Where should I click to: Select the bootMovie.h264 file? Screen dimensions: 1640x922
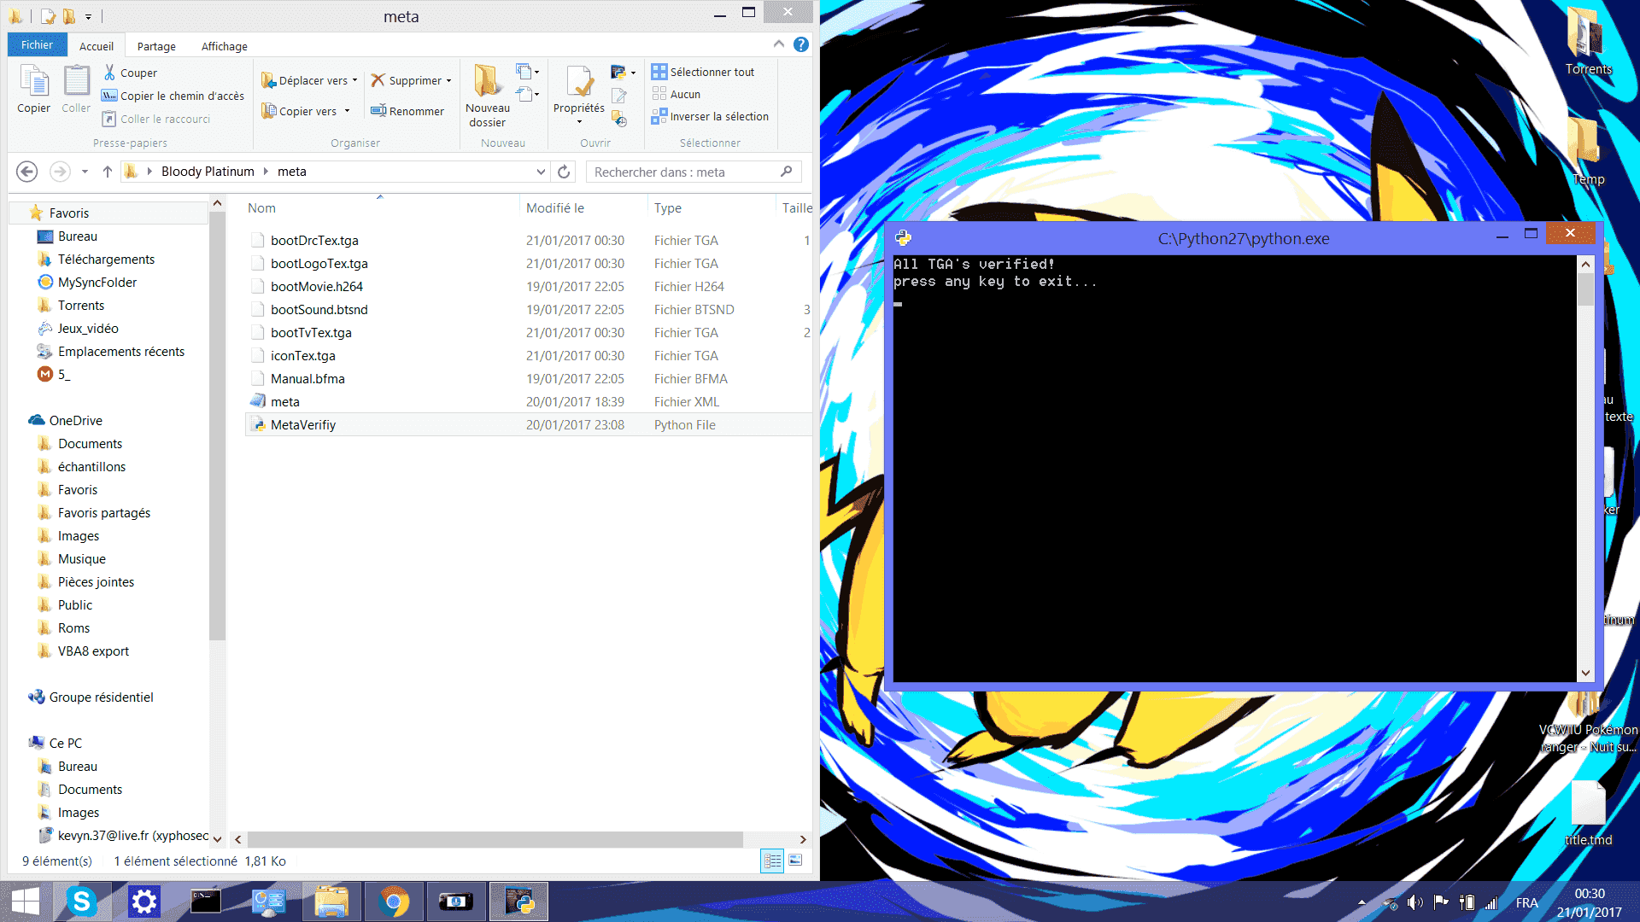[x=317, y=287]
